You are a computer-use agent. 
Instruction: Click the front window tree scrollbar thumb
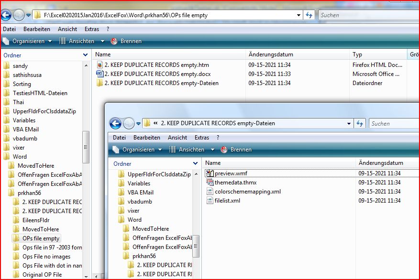(x=196, y=246)
